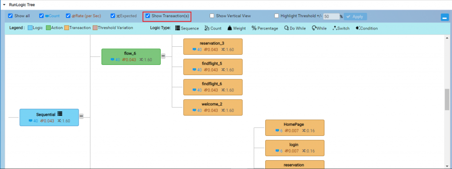This screenshot has height=169, width=452.
Task: Collapse the flow_6 node branch
Action: tap(163, 56)
